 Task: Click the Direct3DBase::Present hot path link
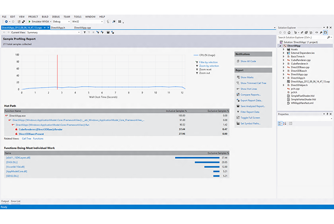tap(31, 134)
